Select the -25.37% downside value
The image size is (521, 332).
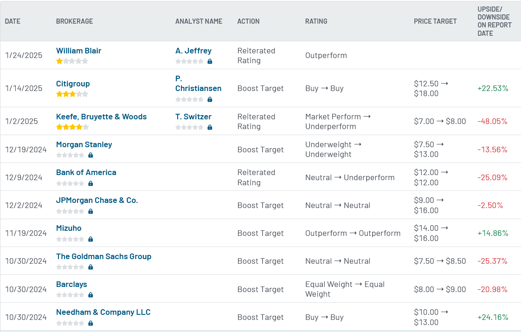click(492, 261)
